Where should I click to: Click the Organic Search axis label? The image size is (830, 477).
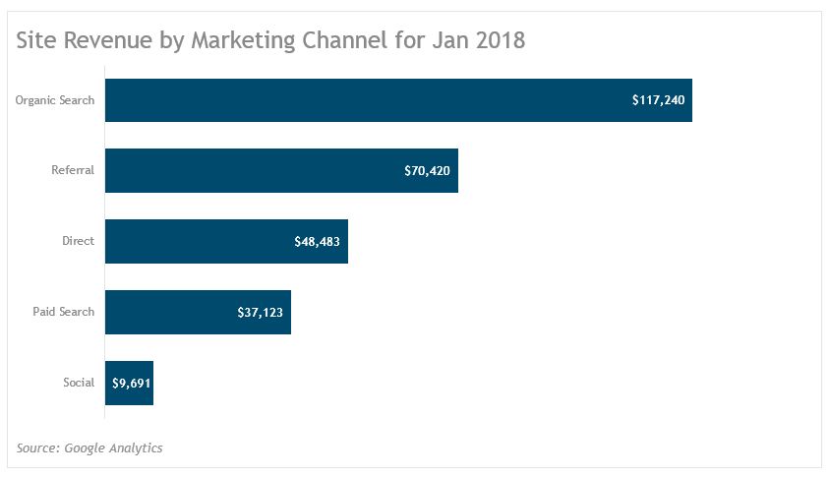[55, 100]
